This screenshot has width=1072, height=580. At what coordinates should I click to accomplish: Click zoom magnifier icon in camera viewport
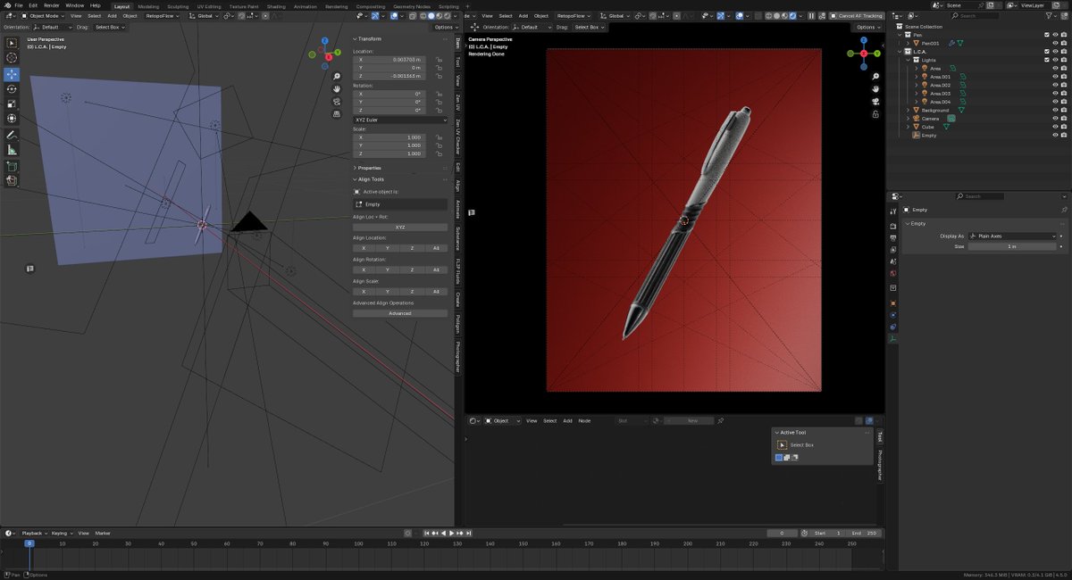coord(875,77)
